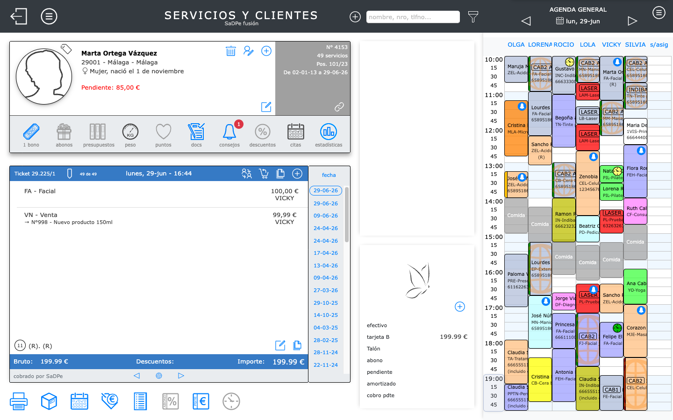The width and height of the screenshot is (673, 420).
Task: Click the shopping cart icon in ticket header
Action: coord(264,174)
